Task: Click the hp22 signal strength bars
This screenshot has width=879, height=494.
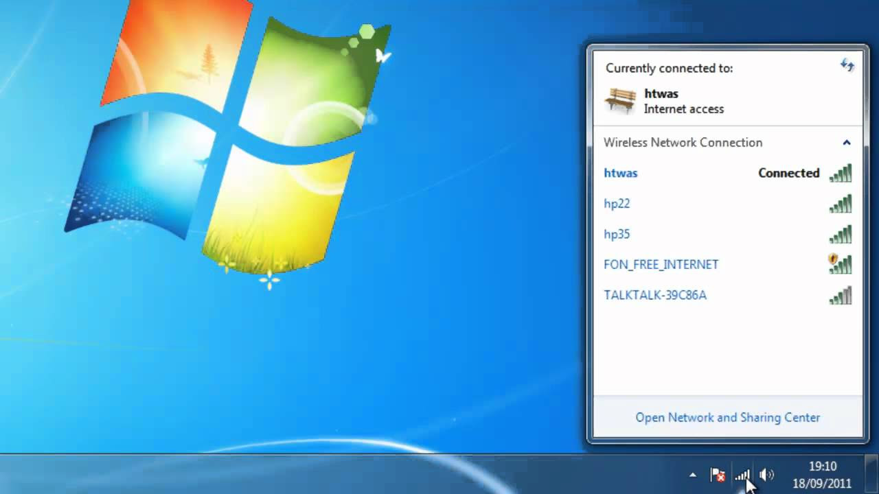Action: (841, 204)
